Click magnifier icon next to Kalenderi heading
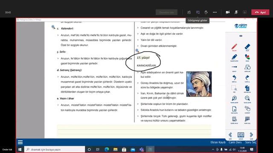Viewport: 273px width, 153px height. click(53, 27)
